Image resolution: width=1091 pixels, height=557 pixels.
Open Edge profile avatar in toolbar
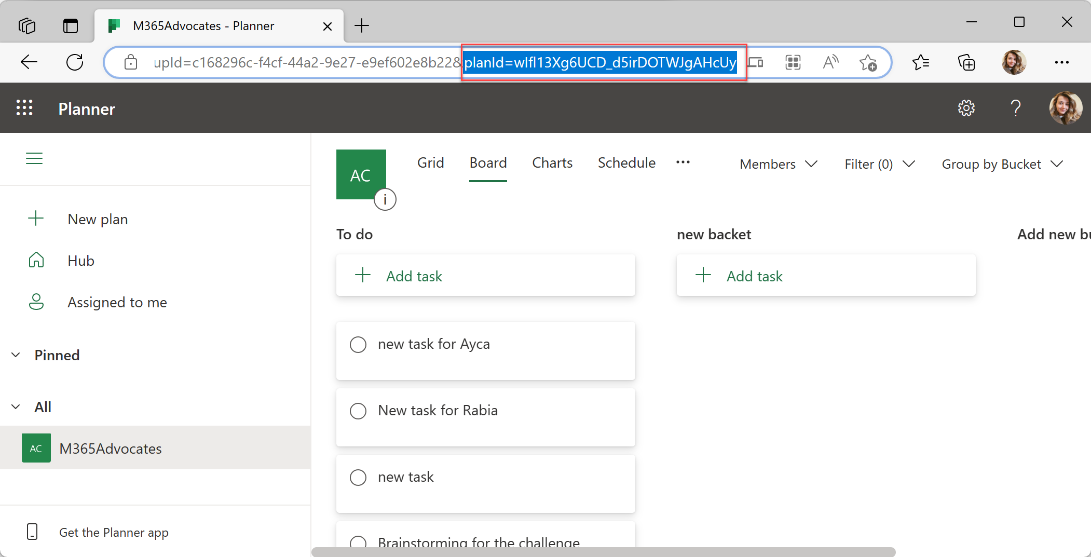pos(1014,62)
